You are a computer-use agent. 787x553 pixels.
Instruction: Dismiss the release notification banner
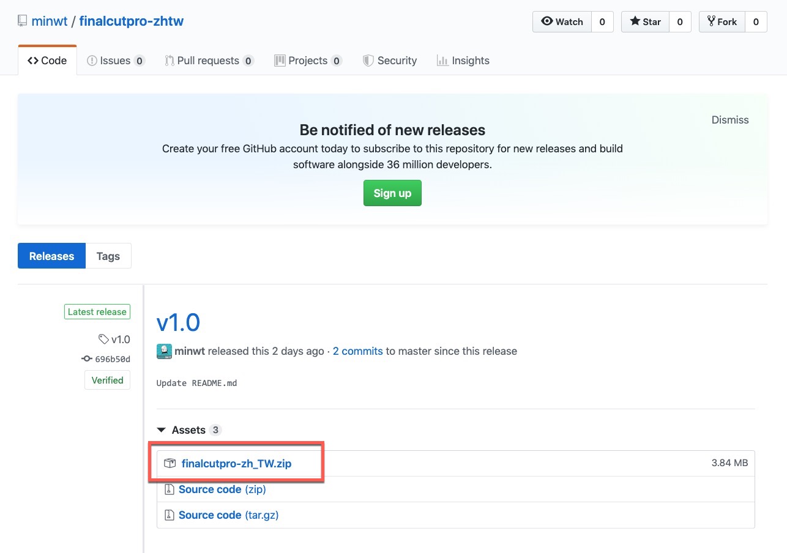[729, 120]
